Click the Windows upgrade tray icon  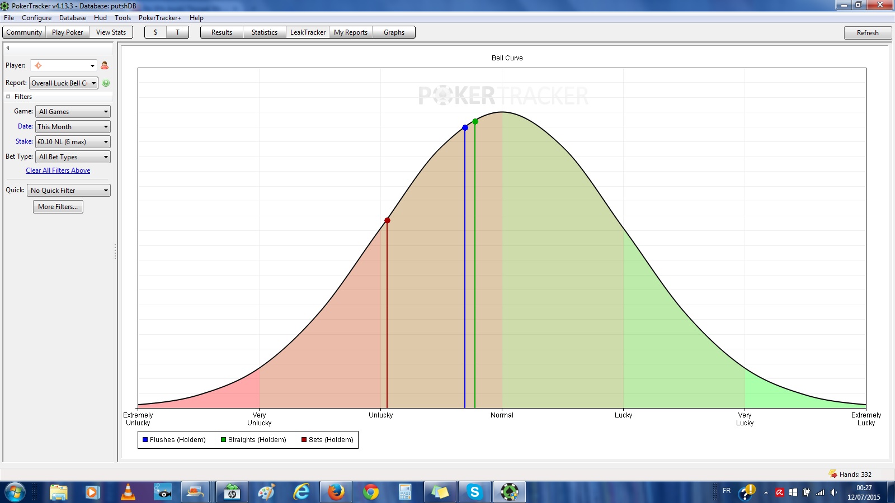tap(793, 492)
